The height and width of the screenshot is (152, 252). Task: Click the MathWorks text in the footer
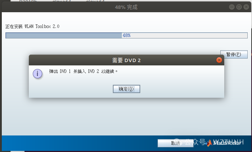pyautogui.click(x=227, y=143)
